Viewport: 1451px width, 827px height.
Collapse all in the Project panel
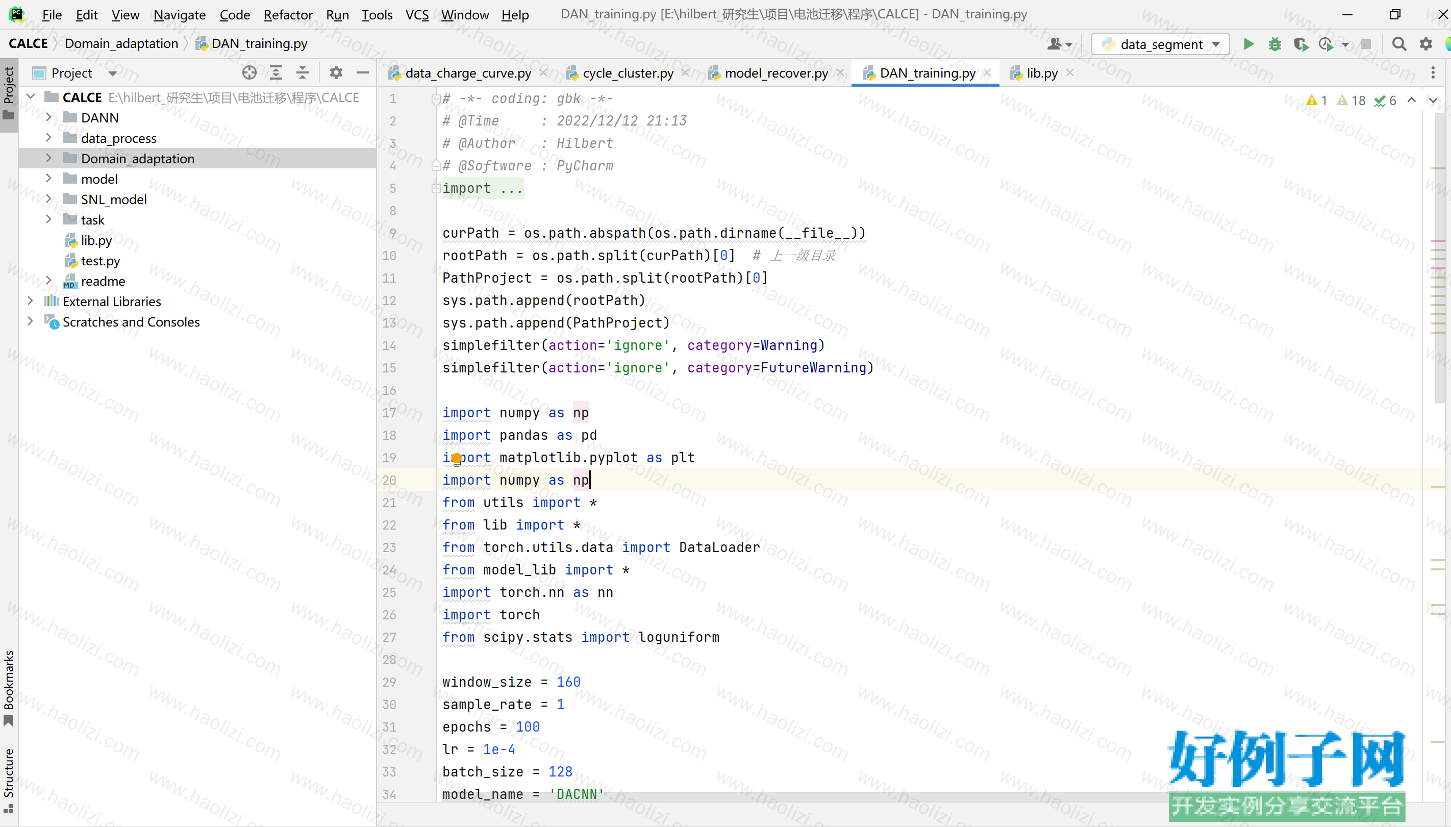point(303,73)
